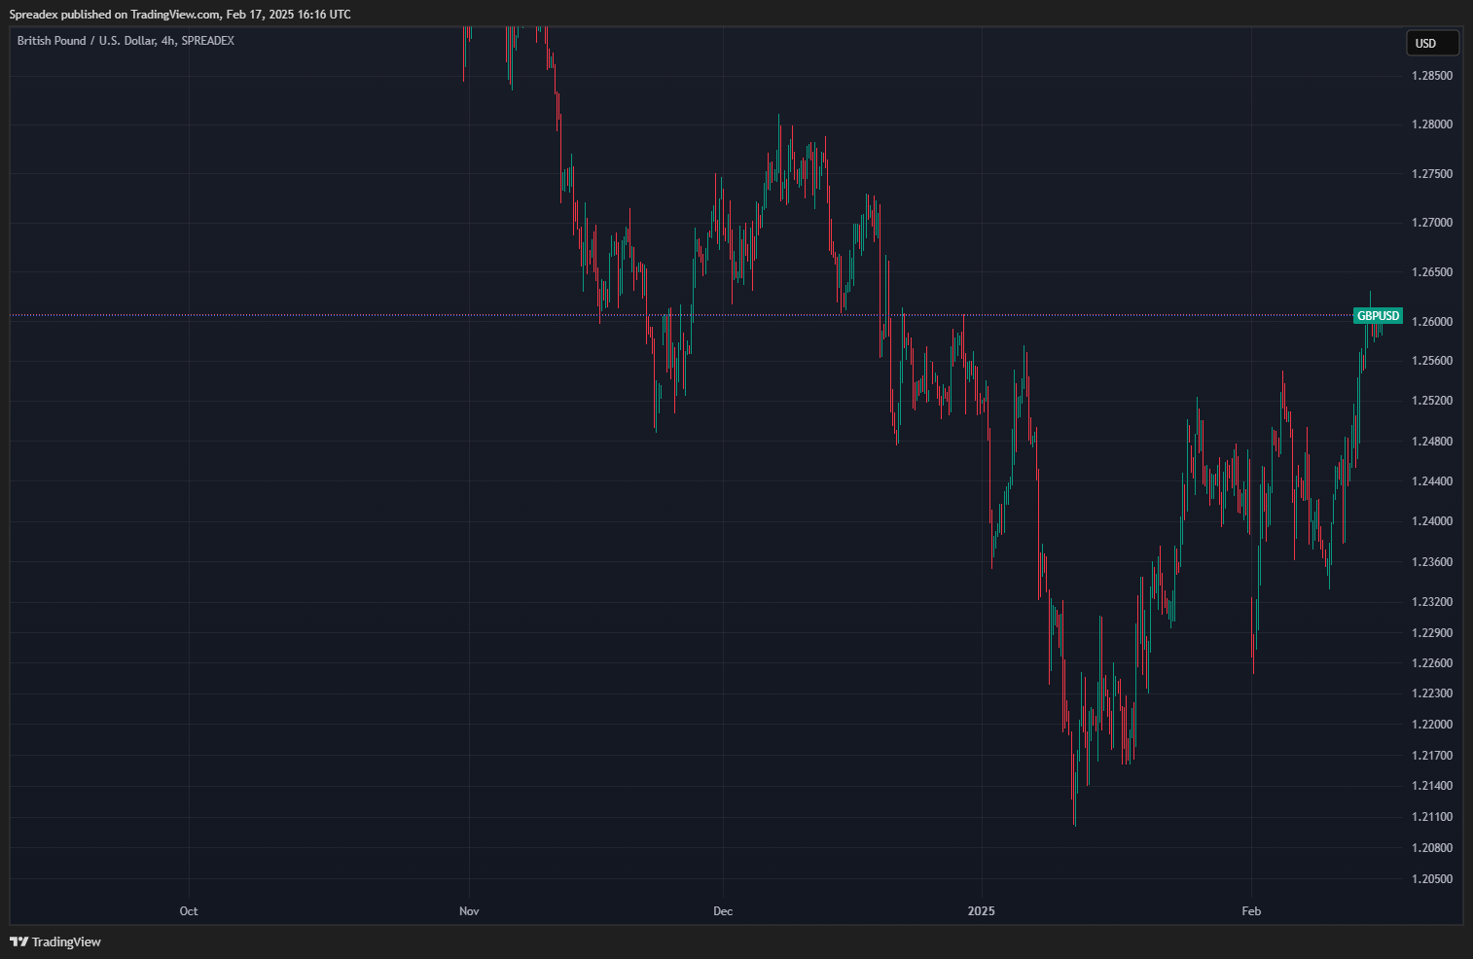Click the 1.27000 price axis label
This screenshot has height=959, width=1473.
click(x=1432, y=223)
